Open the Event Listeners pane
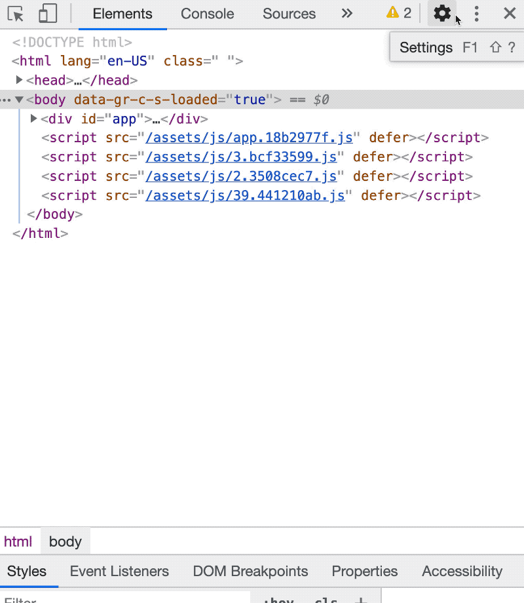Viewport: 524px width, 603px height. tap(119, 572)
